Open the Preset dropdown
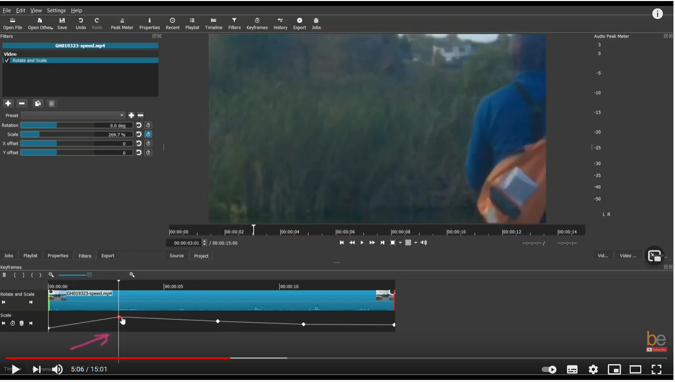The height and width of the screenshot is (382, 675). pos(72,115)
